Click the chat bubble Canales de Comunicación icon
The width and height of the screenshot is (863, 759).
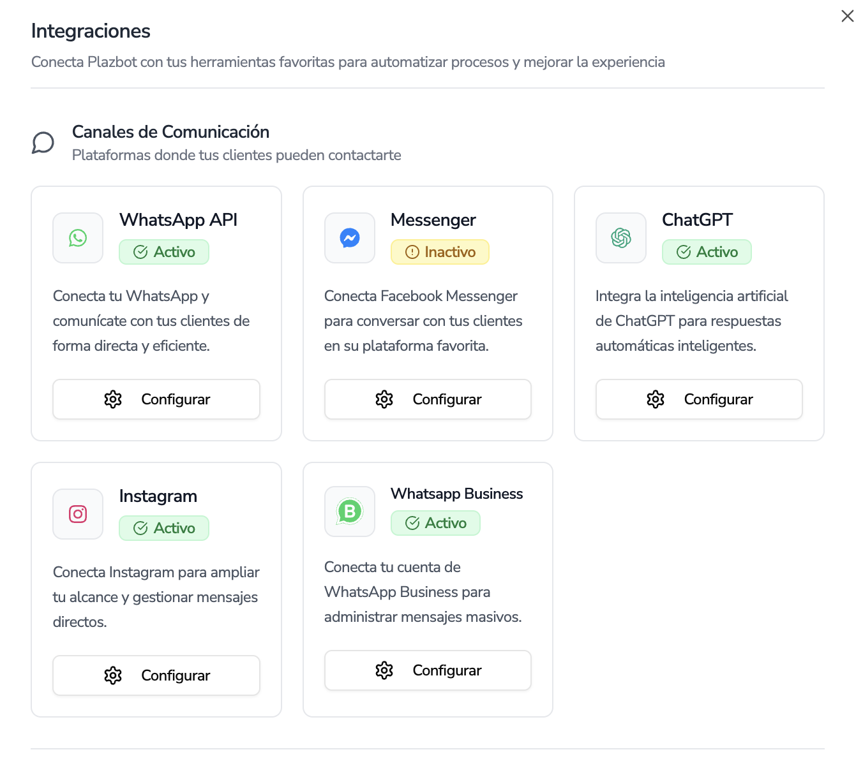point(43,142)
